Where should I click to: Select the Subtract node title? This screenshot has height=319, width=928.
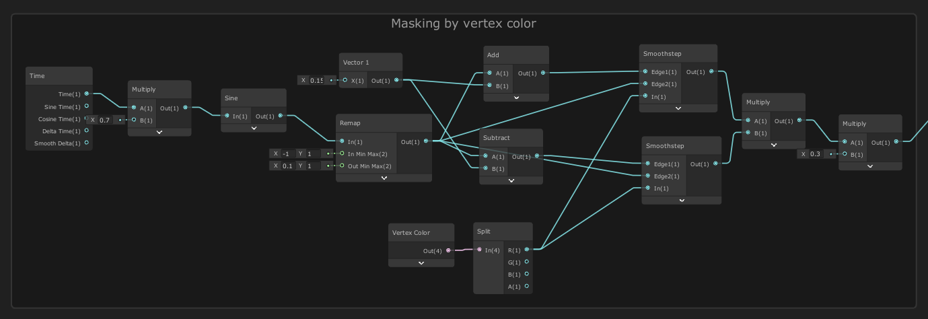click(496, 137)
